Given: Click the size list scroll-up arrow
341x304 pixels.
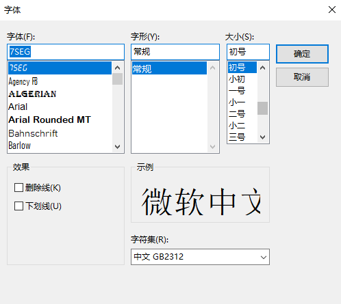Looking at the screenshot, I should pos(262,68).
